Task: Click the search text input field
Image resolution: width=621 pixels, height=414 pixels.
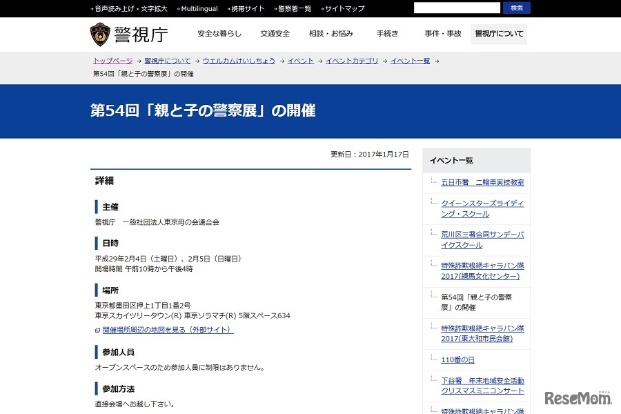Action: pyautogui.click(x=457, y=8)
